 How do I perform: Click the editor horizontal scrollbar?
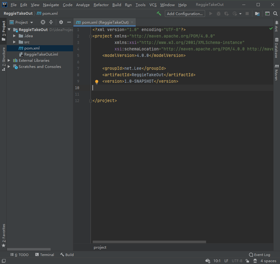[149, 242]
